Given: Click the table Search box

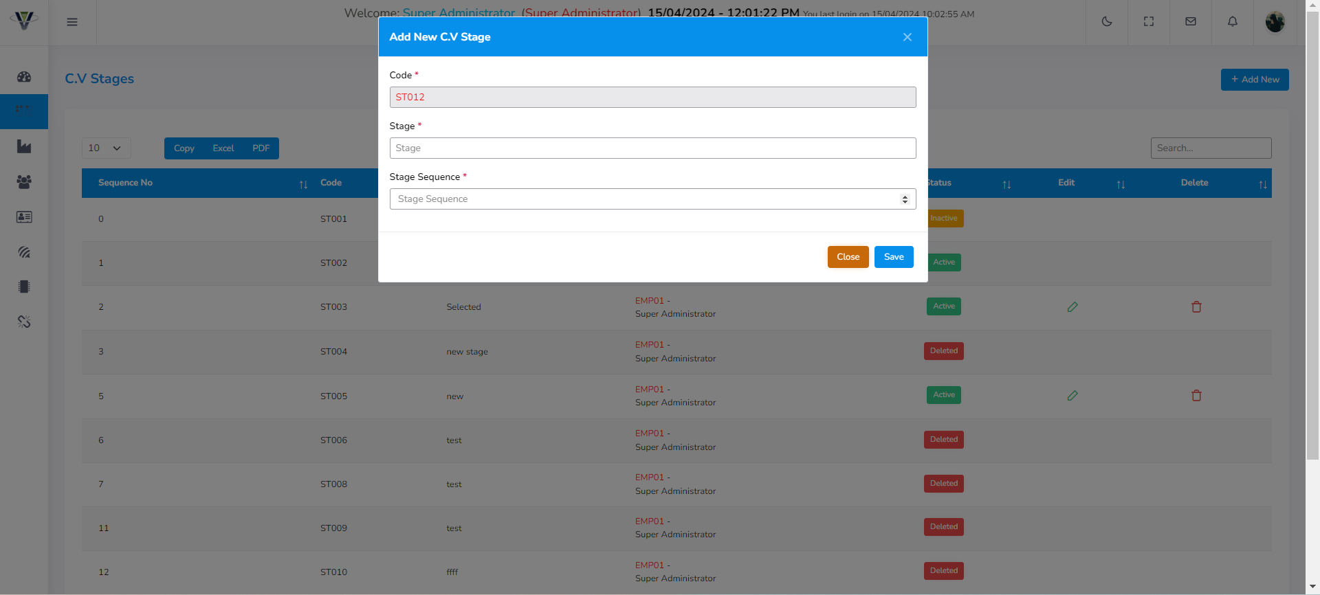Looking at the screenshot, I should 1211,148.
